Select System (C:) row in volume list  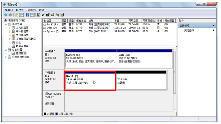(109, 31)
